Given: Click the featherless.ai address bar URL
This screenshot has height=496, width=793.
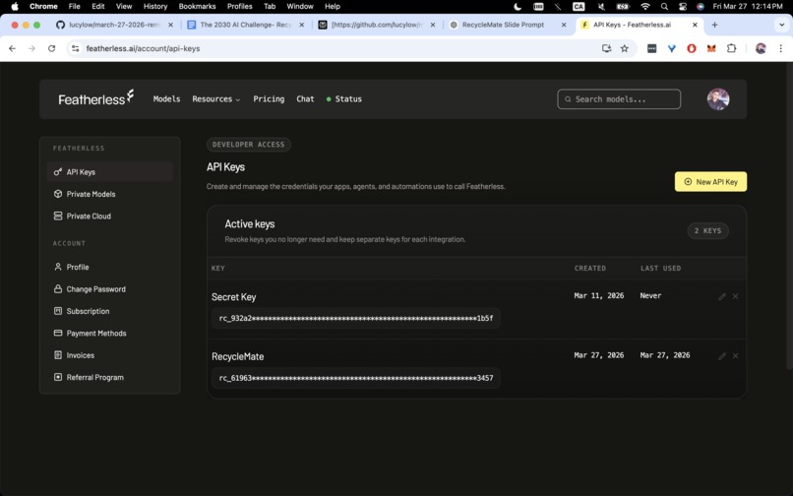Looking at the screenshot, I should (x=143, y=48).
